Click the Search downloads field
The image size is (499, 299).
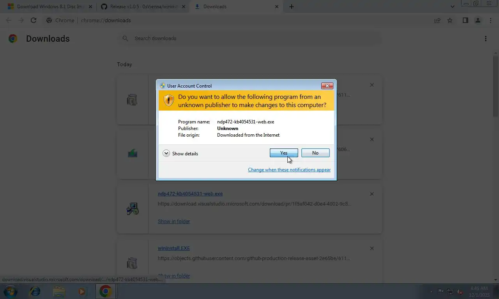(249, 38)
